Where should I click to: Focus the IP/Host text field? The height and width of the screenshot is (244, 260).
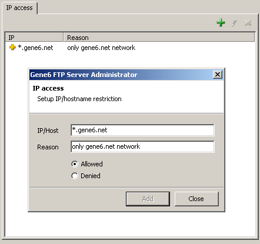[x=142, y=130]
